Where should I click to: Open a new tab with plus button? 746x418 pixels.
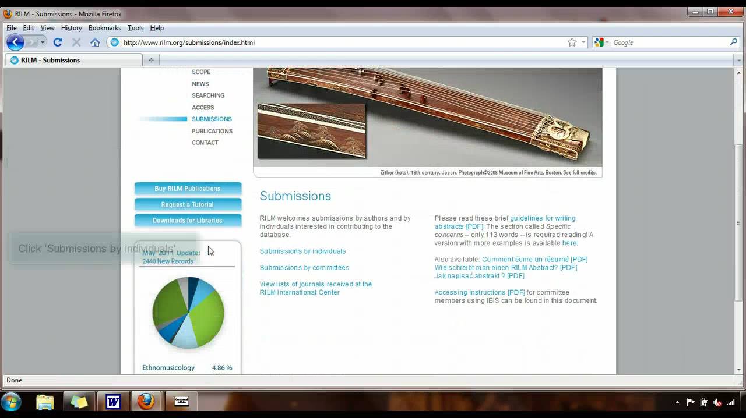(x=151, y=60)
